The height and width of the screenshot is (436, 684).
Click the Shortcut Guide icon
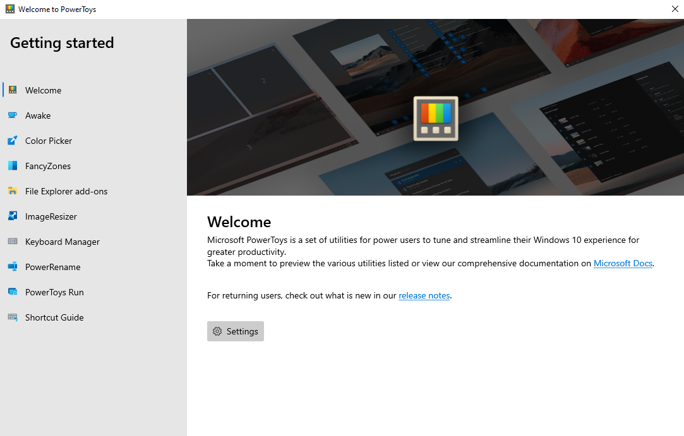[13, 317]
